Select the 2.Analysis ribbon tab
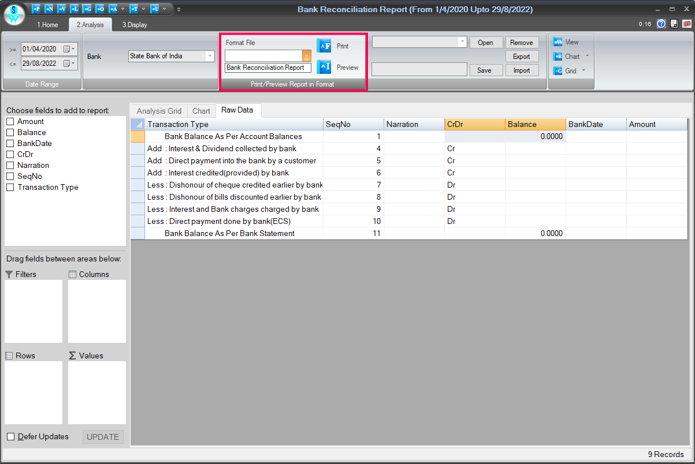The width and height of the screenshot is (695, 464). coord(90,25)
